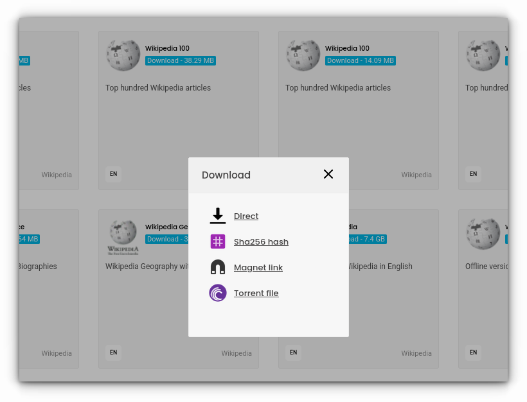Click the globe logo on the 14.09 MB card

point(303,55)
